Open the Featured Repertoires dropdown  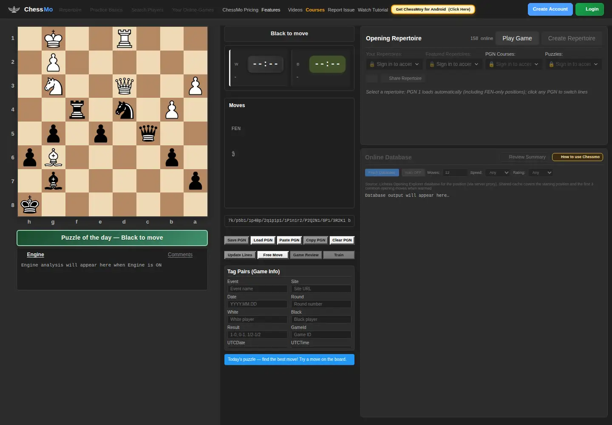tap(454, 64)
